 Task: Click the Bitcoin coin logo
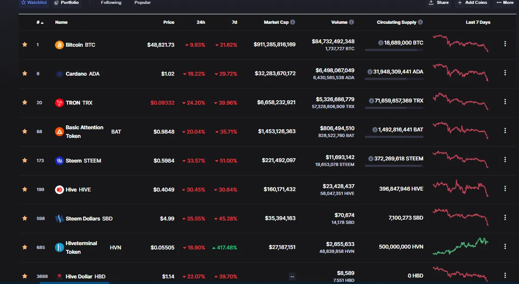click(59, 45)
